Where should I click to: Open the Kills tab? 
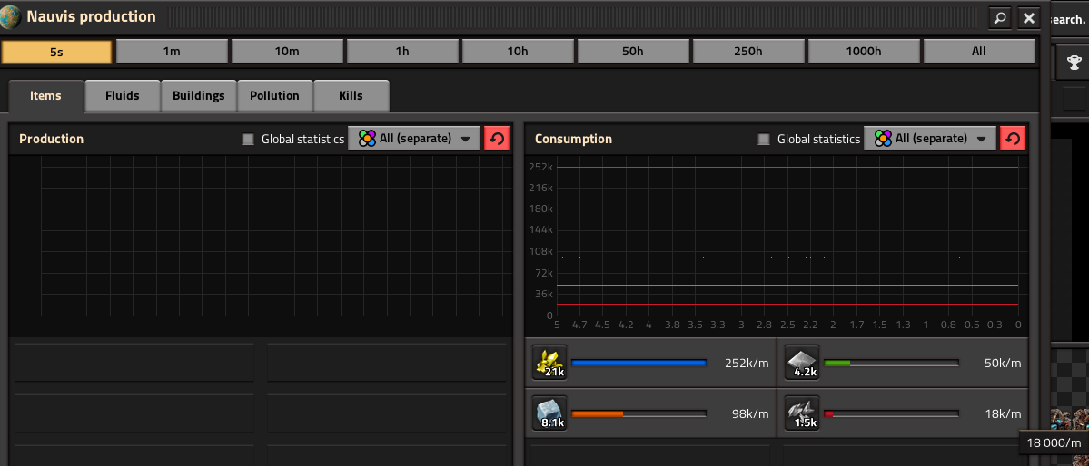(x=351, y=96)
